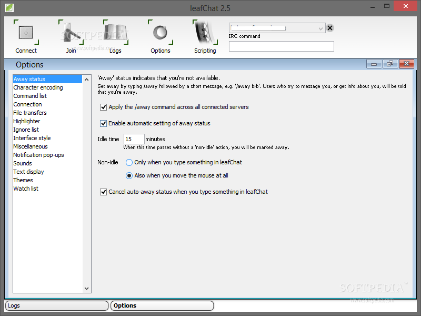Restore the Options inner window
The width and height of the screenshot is (421, 316).
(x=390, y=64)
